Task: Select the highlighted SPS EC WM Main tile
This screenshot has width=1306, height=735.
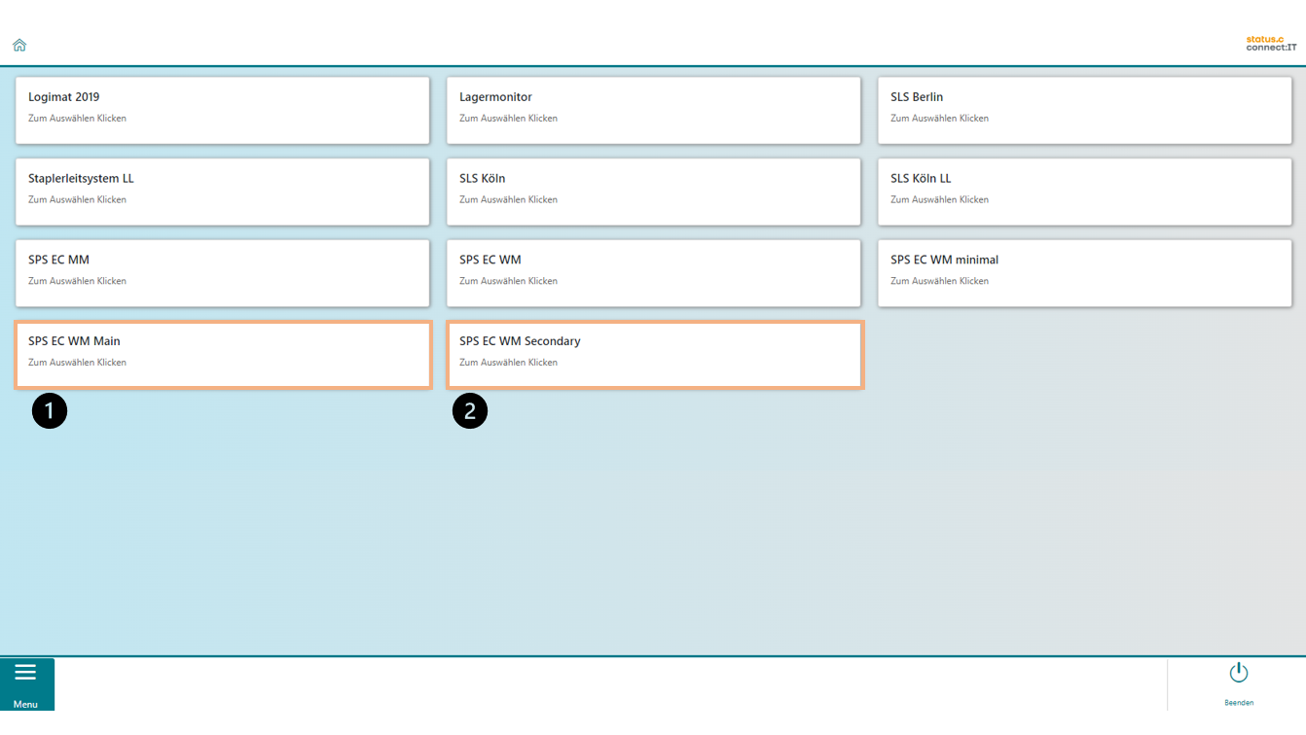Action: [x=222, y=355]
